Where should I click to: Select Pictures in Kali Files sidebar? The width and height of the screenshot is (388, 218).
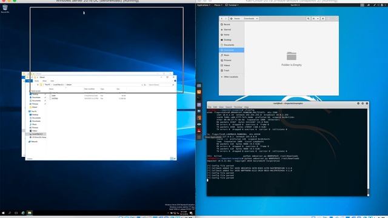[x=232, y=61]
